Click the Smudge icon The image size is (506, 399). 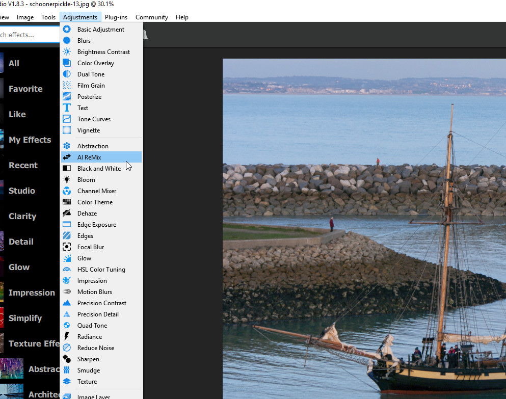point(67,370)
